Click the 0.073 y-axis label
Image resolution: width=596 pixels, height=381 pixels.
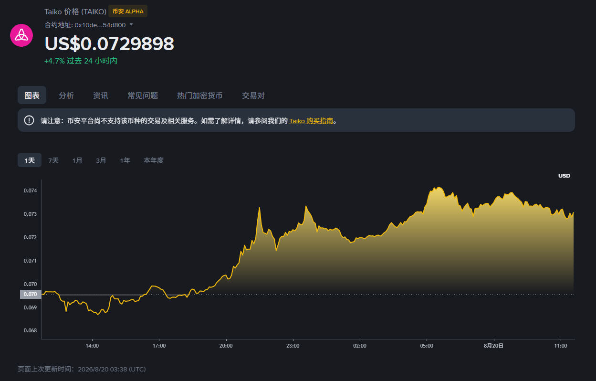[31, 214]
